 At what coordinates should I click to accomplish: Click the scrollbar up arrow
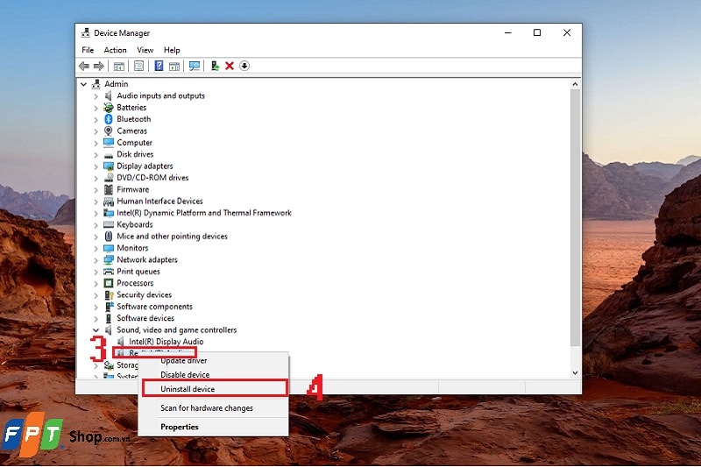(575, 84)
